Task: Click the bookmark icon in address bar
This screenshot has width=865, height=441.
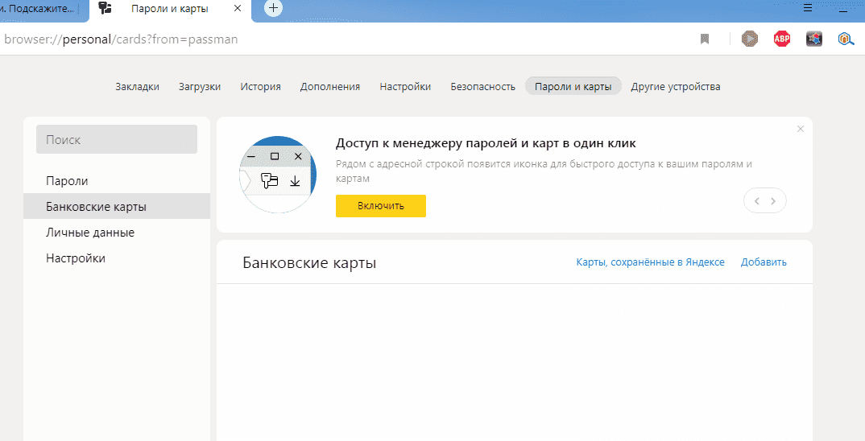Action: click(x=705, y=39)
